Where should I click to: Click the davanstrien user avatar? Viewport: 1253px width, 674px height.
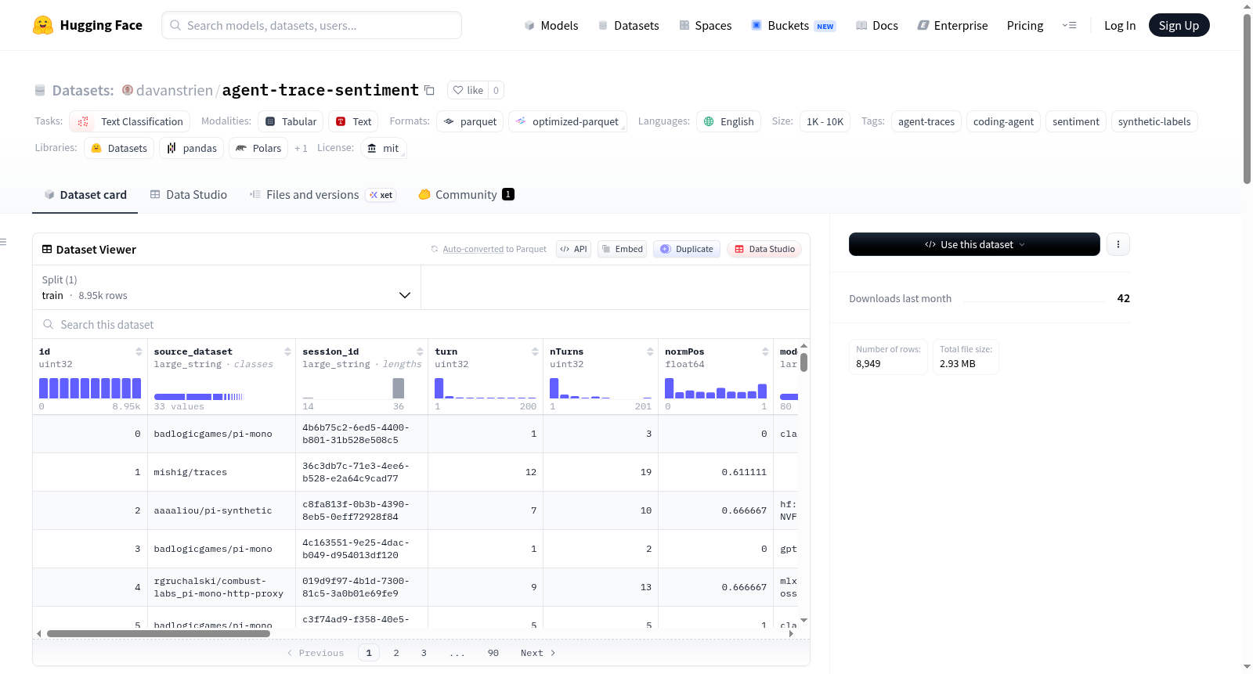128,90
